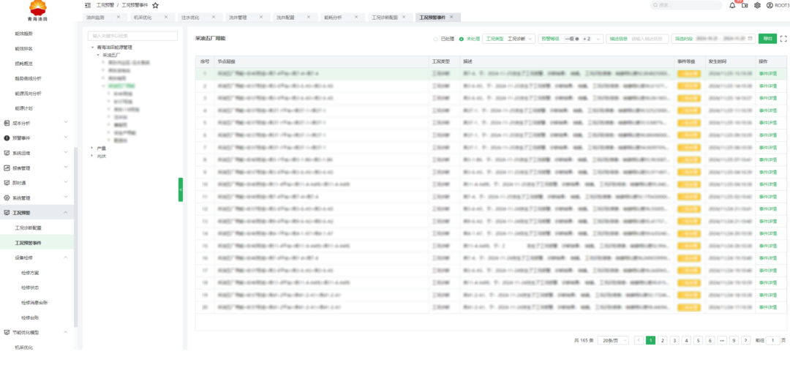Close the active 工况预警事件 tab

tap(451, 17)
